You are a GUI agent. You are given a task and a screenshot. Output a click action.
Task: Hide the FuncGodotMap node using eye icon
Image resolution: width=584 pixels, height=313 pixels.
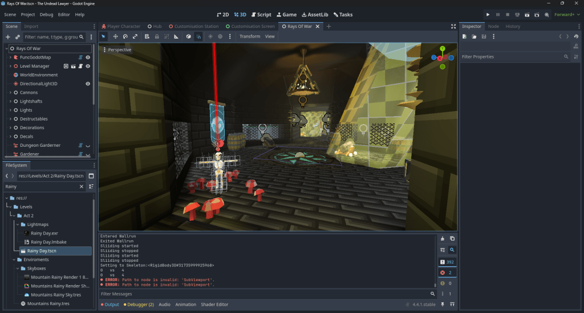[x=88, y=57]
